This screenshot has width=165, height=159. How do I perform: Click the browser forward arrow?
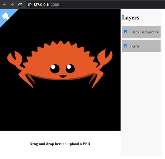coord(12,5)
